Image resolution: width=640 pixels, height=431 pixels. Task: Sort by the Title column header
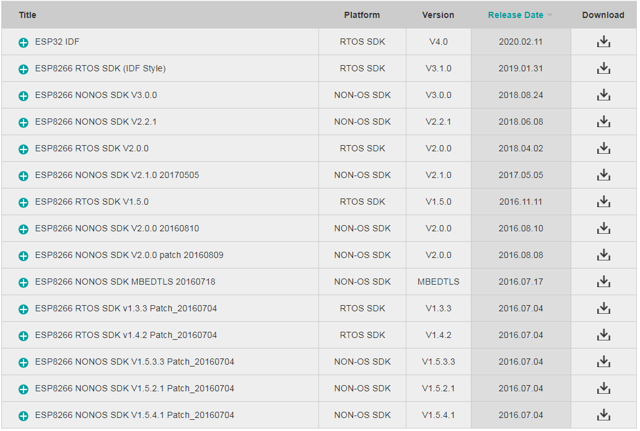point(27,15)
